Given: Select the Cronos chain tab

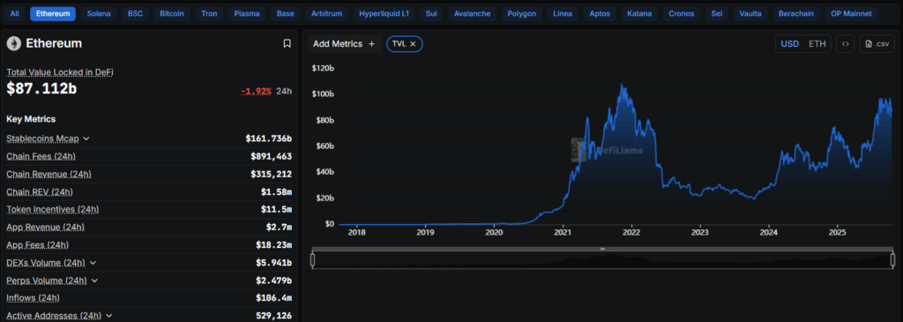Looking at the screenshot, I should point(682,13).
